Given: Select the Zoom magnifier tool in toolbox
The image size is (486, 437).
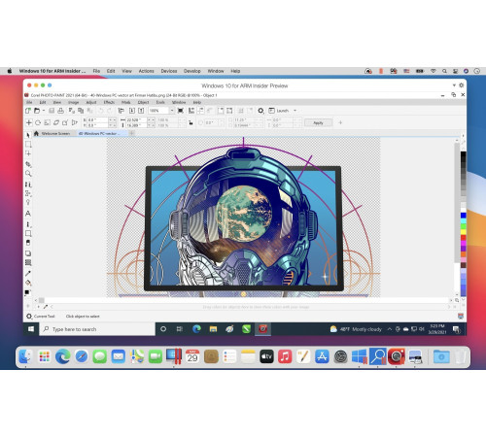Looking at the screenshot, I should coord(28,174).
